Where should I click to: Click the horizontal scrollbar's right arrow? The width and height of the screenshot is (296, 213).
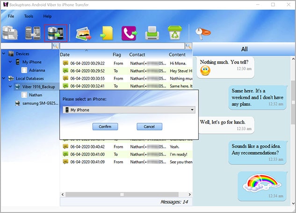(190, 194)
